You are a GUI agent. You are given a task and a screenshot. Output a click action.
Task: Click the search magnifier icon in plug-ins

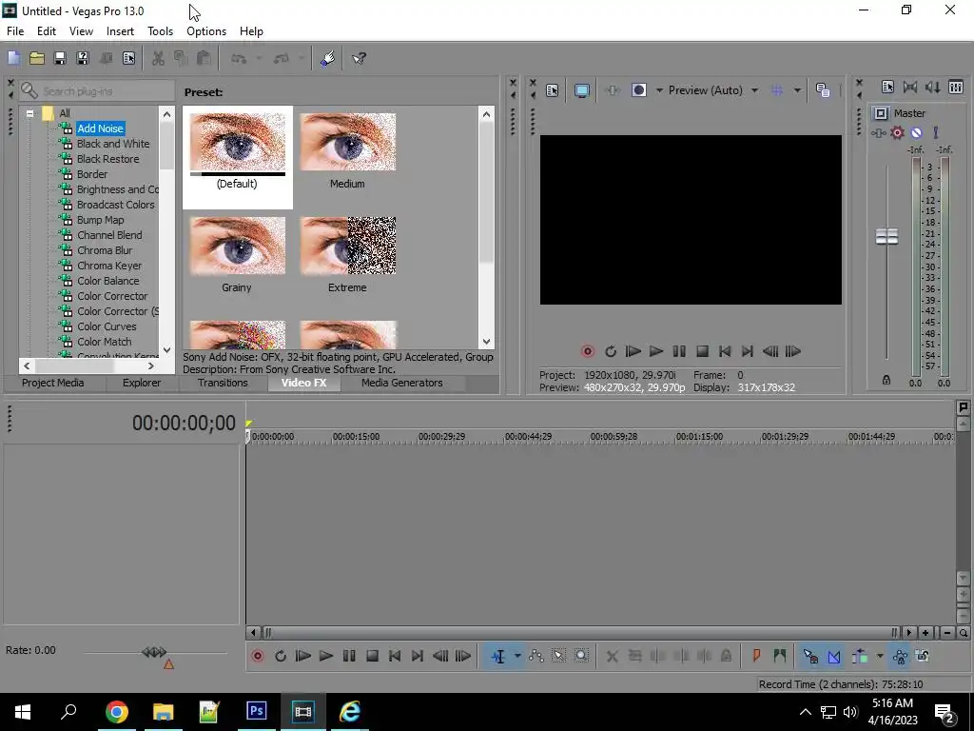point(29,90)
